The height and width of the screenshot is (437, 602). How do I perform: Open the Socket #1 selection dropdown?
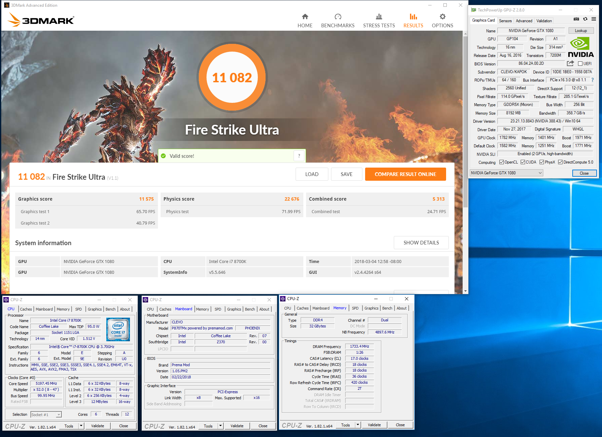[46, 415]
